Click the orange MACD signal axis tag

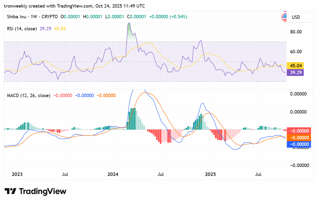point(298,138)
